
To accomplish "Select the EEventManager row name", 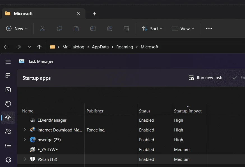I will (52, 120).
